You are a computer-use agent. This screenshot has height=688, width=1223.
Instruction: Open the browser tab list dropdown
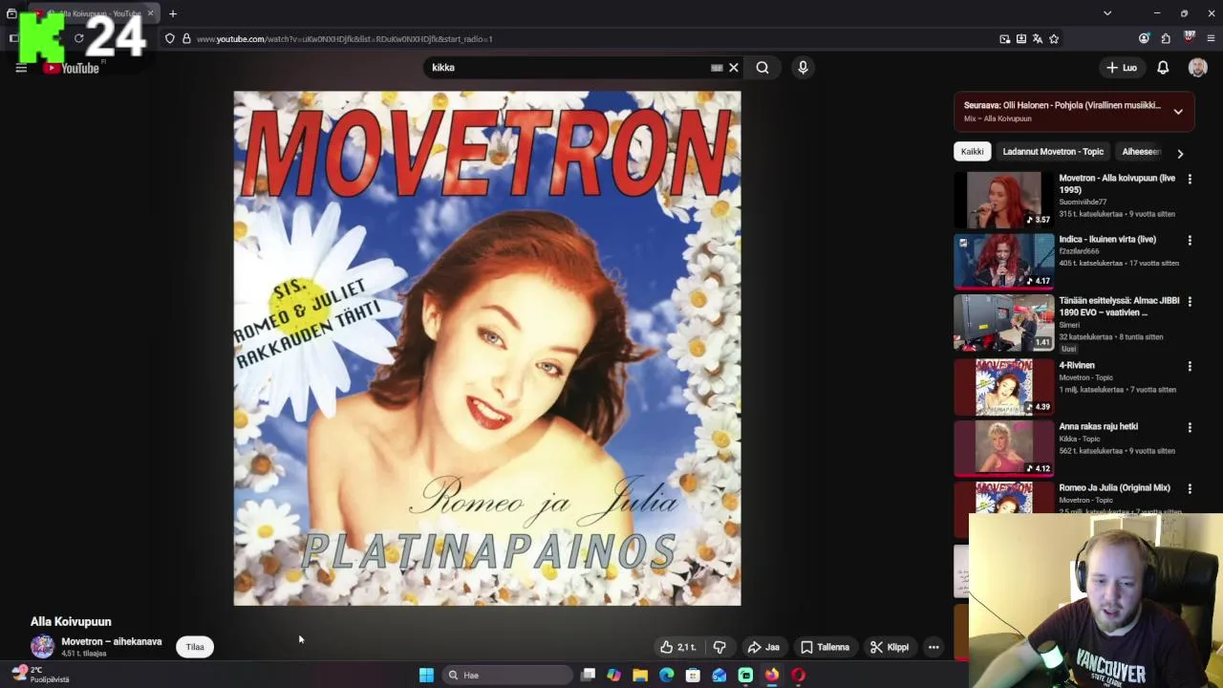click(1107, 13)
